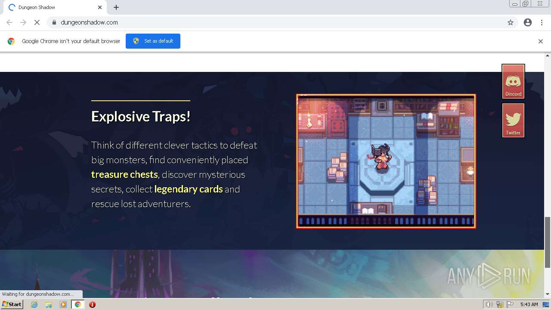Image resolution: width=551 pixels, height=310 pixels.
Task: Open the Discord sidebar link
Action: [513, 81]
